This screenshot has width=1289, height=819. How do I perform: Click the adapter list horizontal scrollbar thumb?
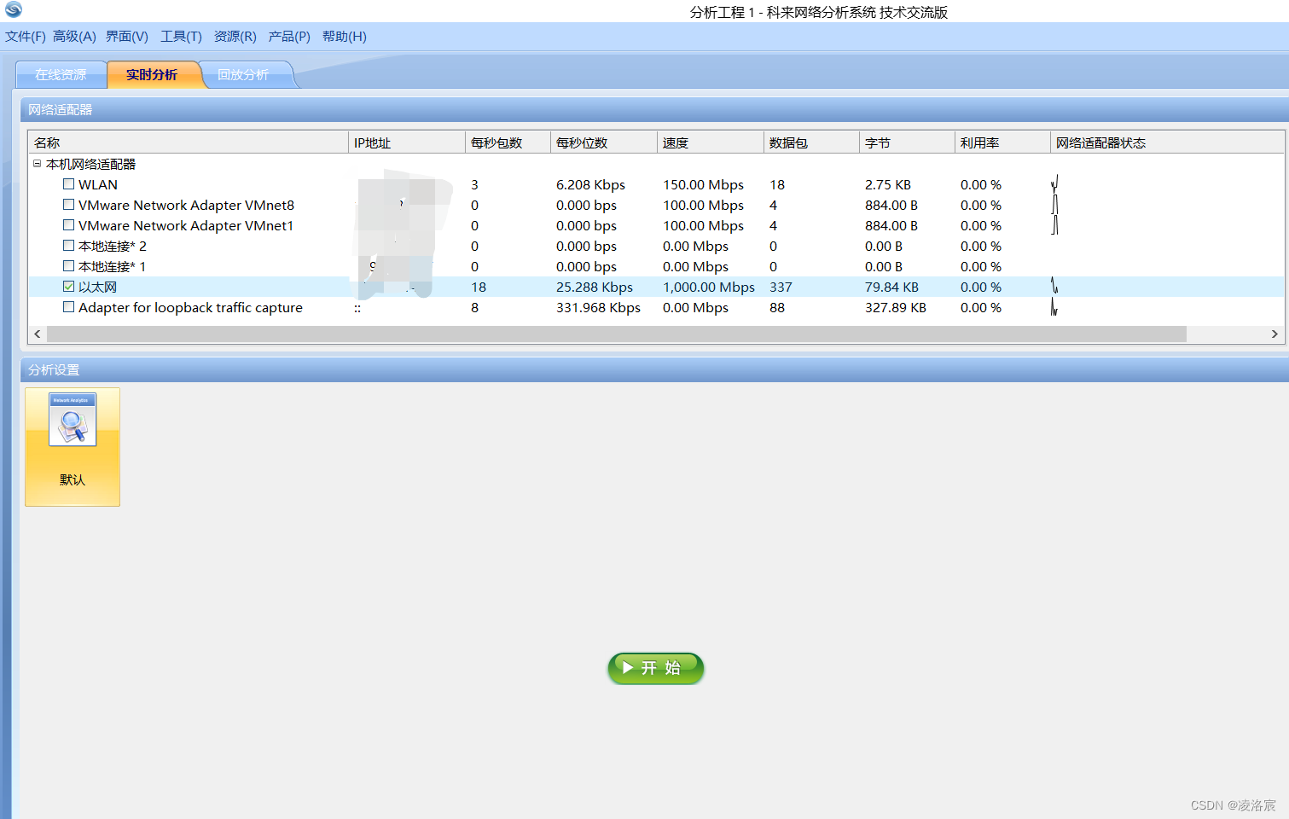click(x=616, y=334)
